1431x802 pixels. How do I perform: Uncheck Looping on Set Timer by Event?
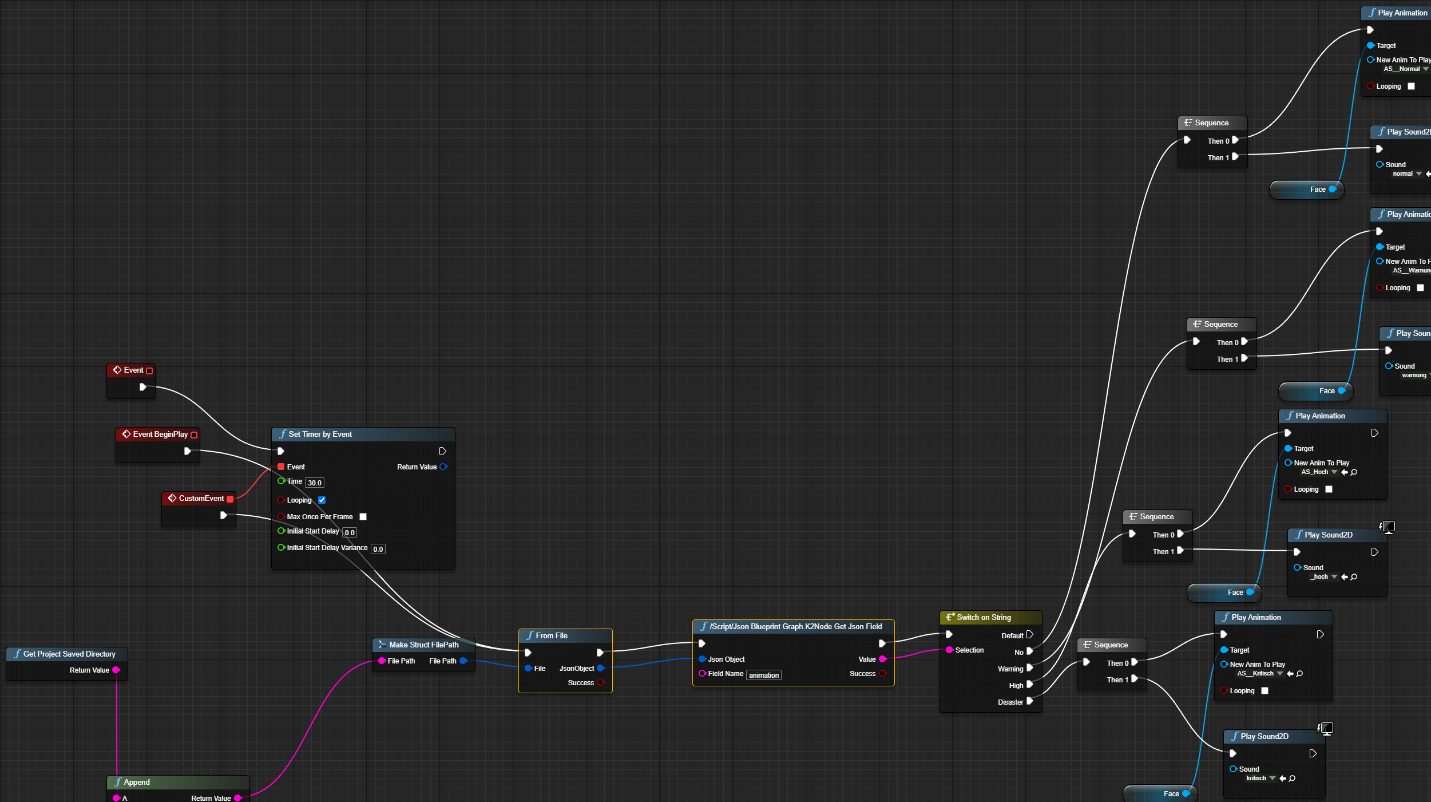click(322, 500)
